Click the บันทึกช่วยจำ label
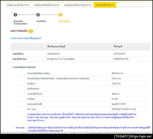Image resolution: width=153 pixels, height=139 pixels. click(33, 89)
